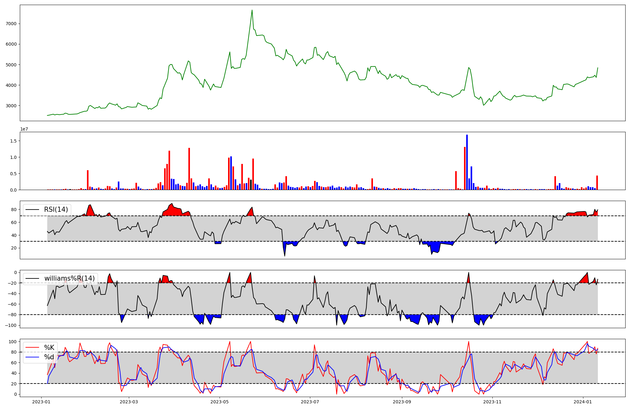The width and height of the screenshot is (630, 409).
Task: Click the %K legend entry
Action: click(49, 348)
